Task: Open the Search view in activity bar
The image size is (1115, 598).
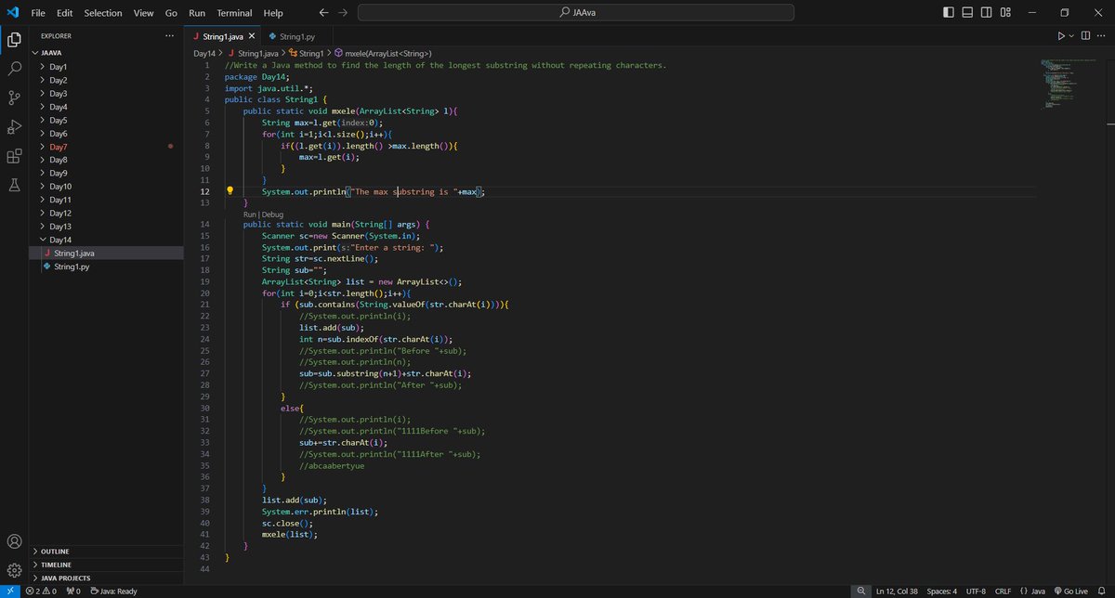Action: (15, 69)
